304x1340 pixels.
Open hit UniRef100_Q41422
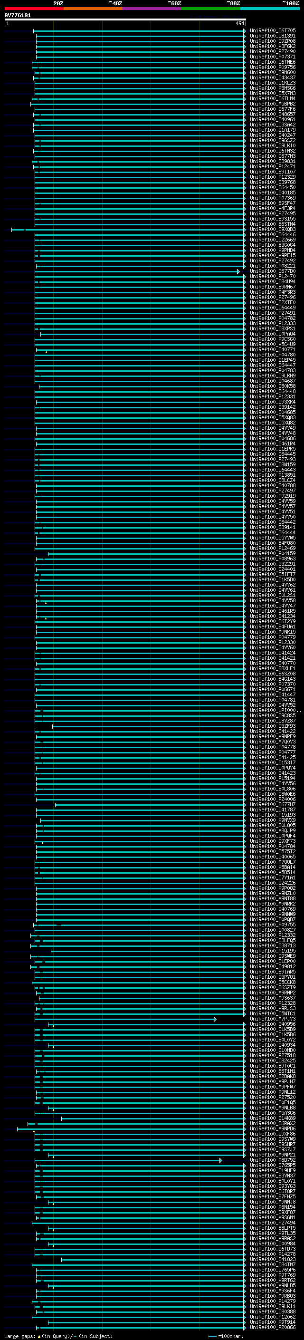(273, 732)
